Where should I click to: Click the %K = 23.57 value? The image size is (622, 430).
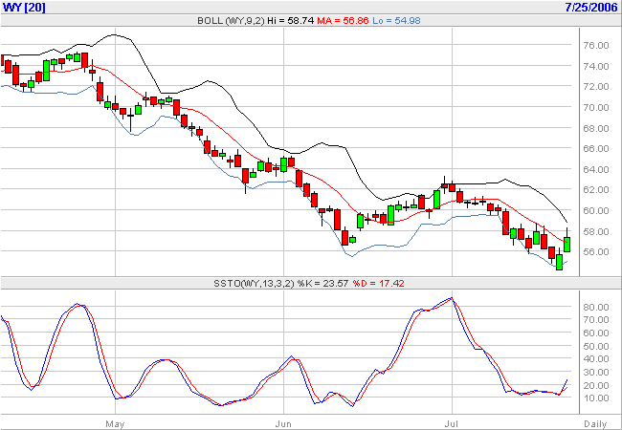point(322,284)
